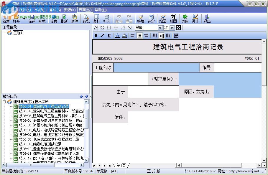Open the 词库 phrase library
The image size is (268, 175).
[185, 18]
